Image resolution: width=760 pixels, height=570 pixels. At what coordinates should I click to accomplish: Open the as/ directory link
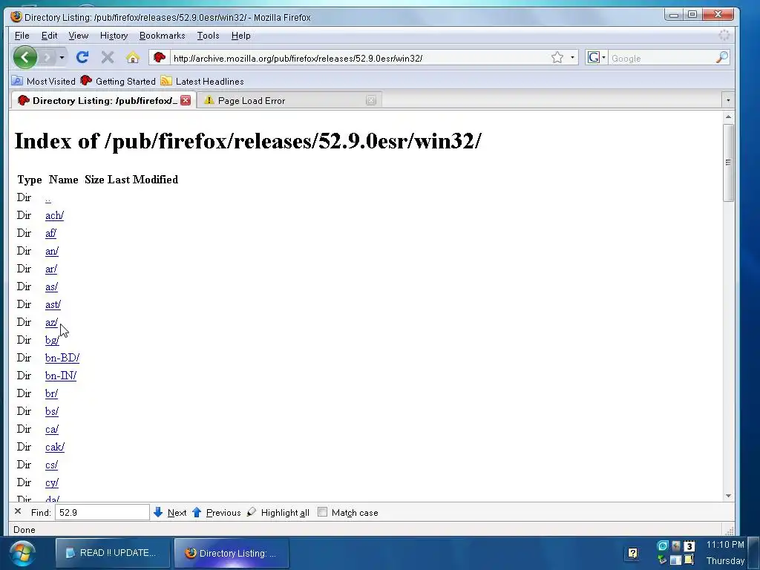click(51, 286)
